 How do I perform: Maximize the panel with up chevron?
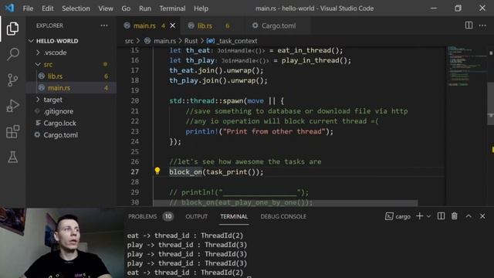coord(469,216)
